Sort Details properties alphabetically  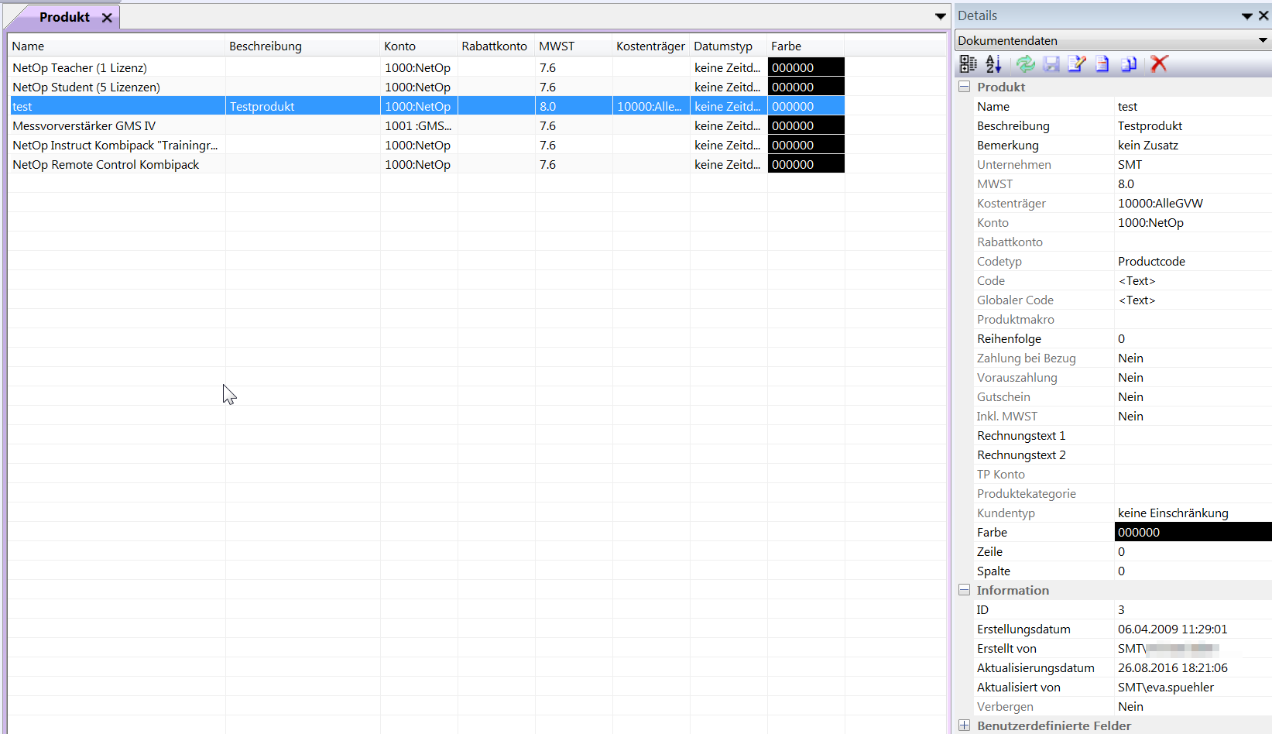[994, 64]
